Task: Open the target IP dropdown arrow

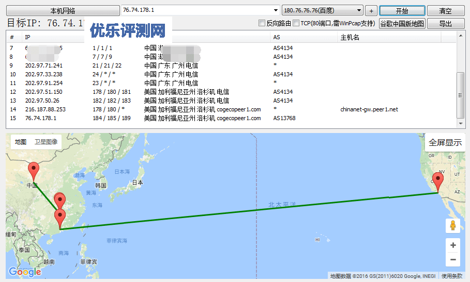Action: pos(276,10)
